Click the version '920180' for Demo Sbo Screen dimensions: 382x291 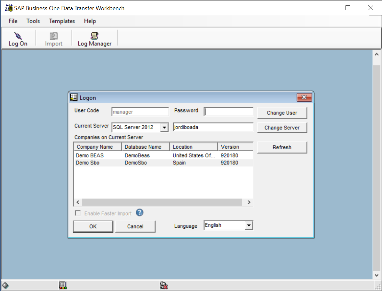point(229,163)
